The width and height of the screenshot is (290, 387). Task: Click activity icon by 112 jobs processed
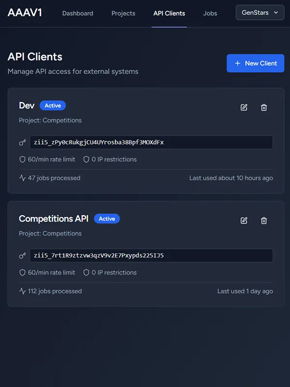pyautogui.click(x=22, y=291)
